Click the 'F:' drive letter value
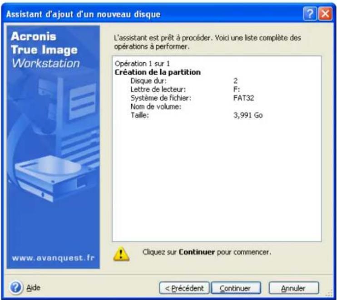337x300 pixels. pyautogui.click(x=237, y=89)
